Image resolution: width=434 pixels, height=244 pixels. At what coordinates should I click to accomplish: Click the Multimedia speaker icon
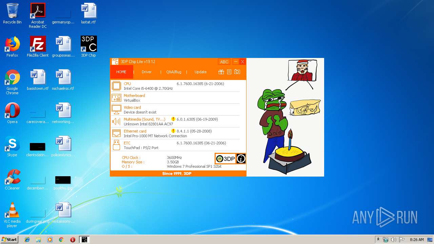click(116, 121)
